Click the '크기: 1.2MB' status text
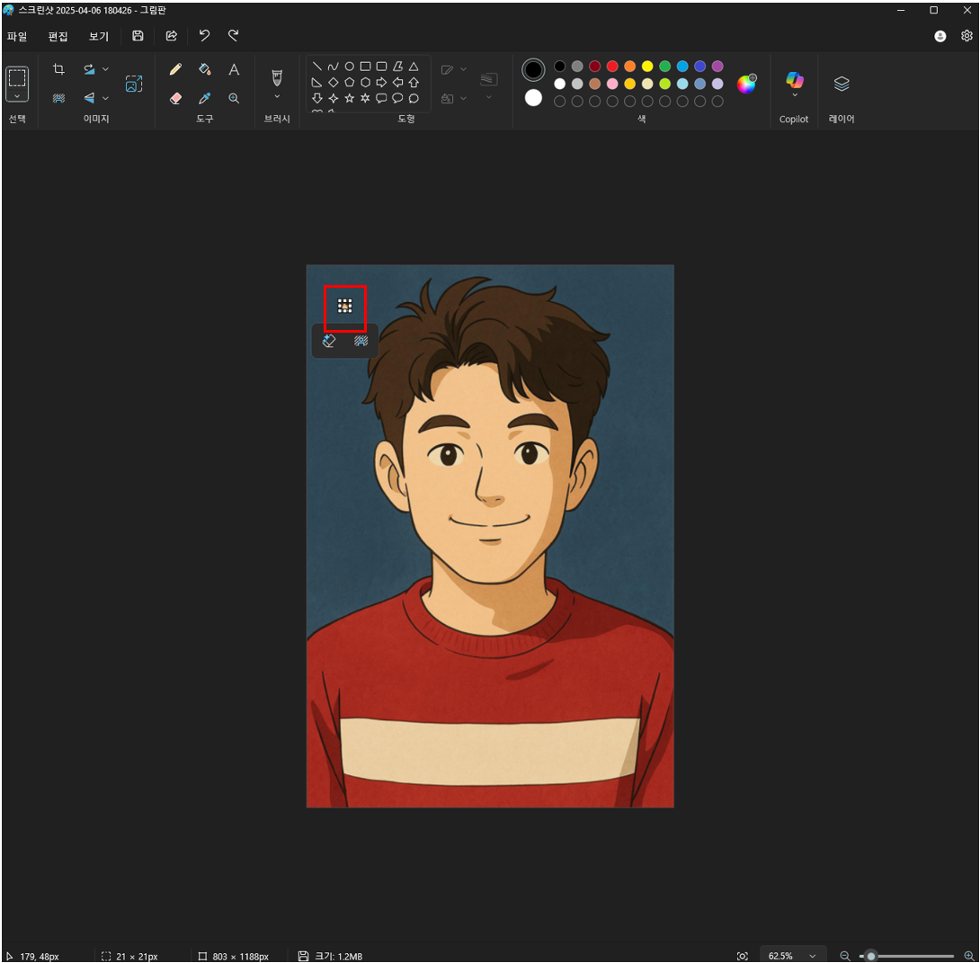 (338, 956)
